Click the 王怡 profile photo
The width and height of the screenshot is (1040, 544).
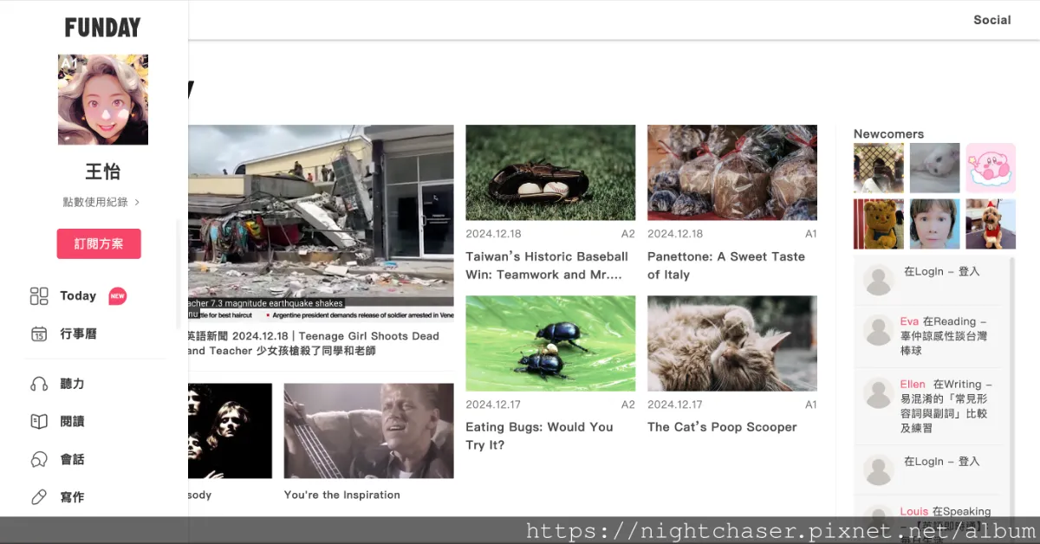point(103,100)
